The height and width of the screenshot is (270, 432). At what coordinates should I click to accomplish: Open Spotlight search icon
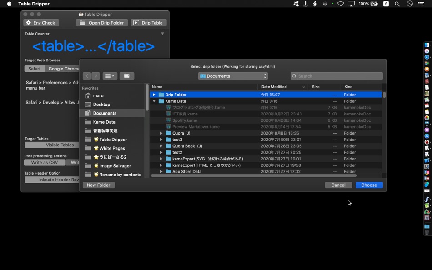(397, 4)
